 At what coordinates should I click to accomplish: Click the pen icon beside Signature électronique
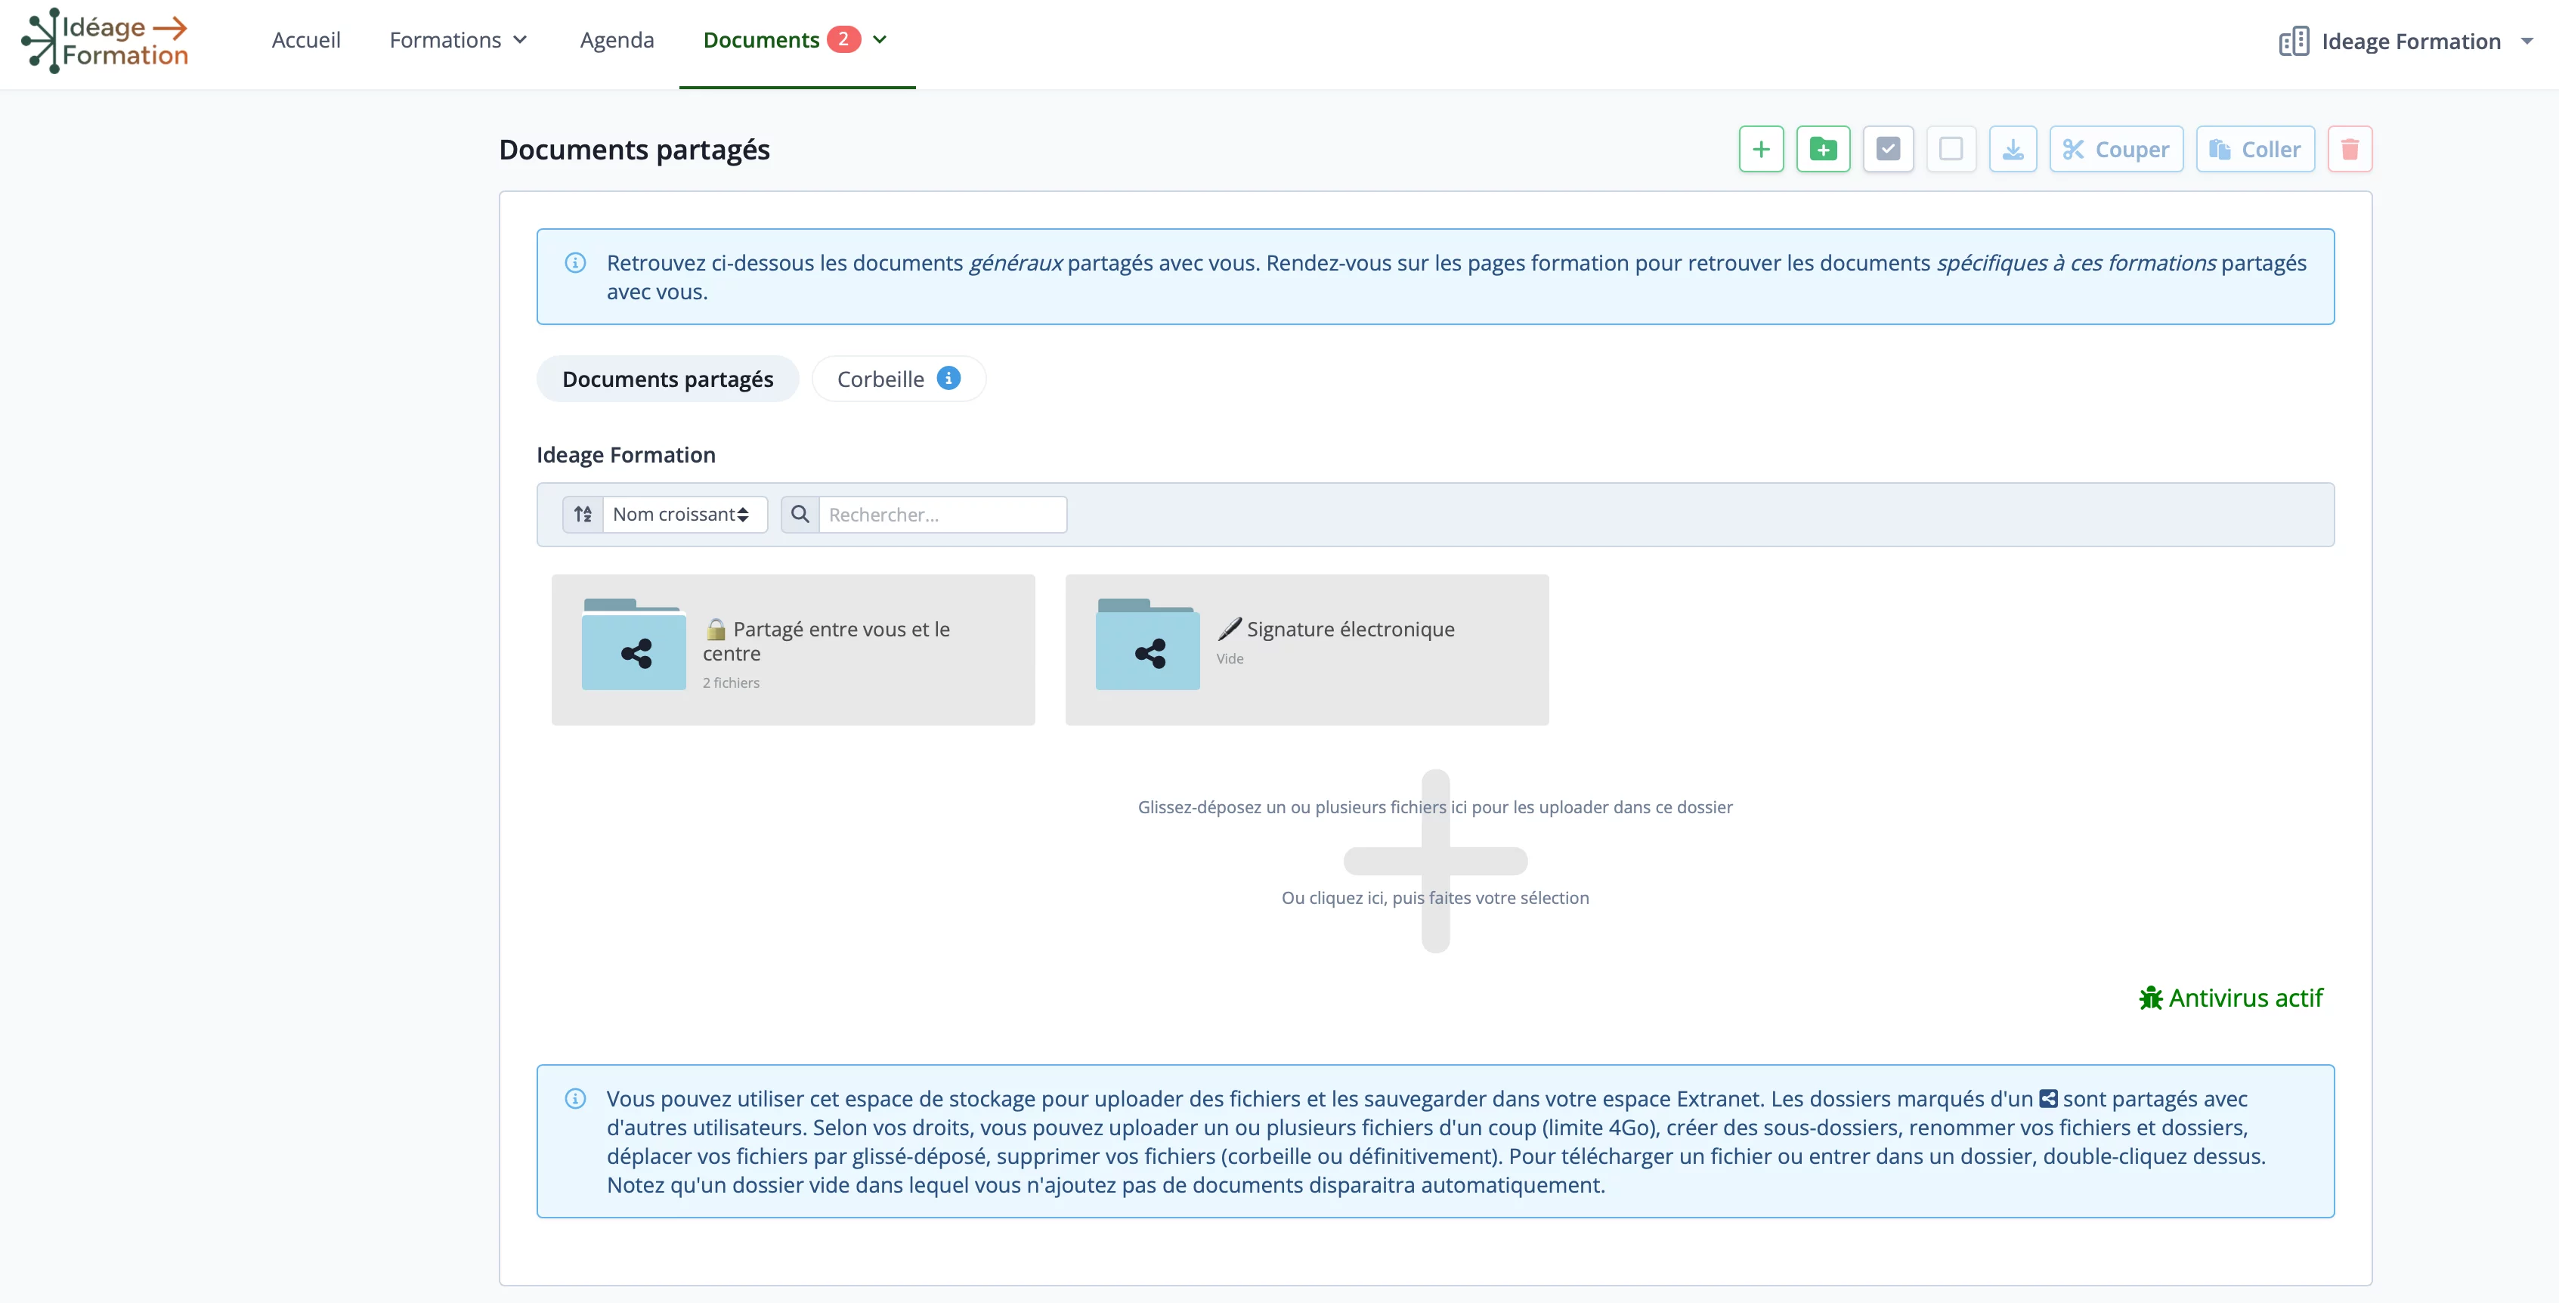[x=1229, y=629]
